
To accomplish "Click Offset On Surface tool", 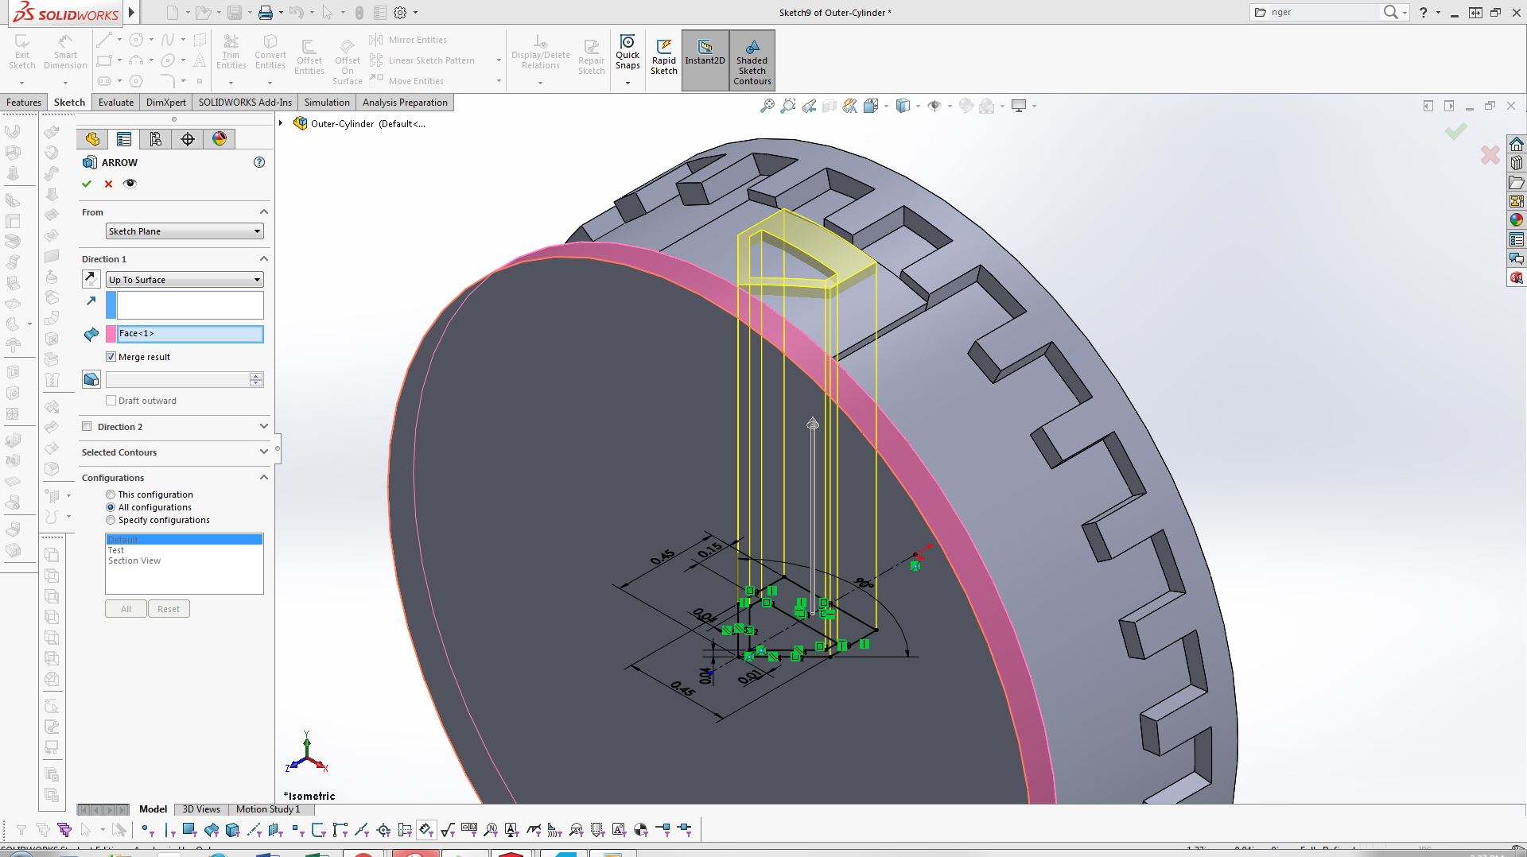I will click(348, 61).
